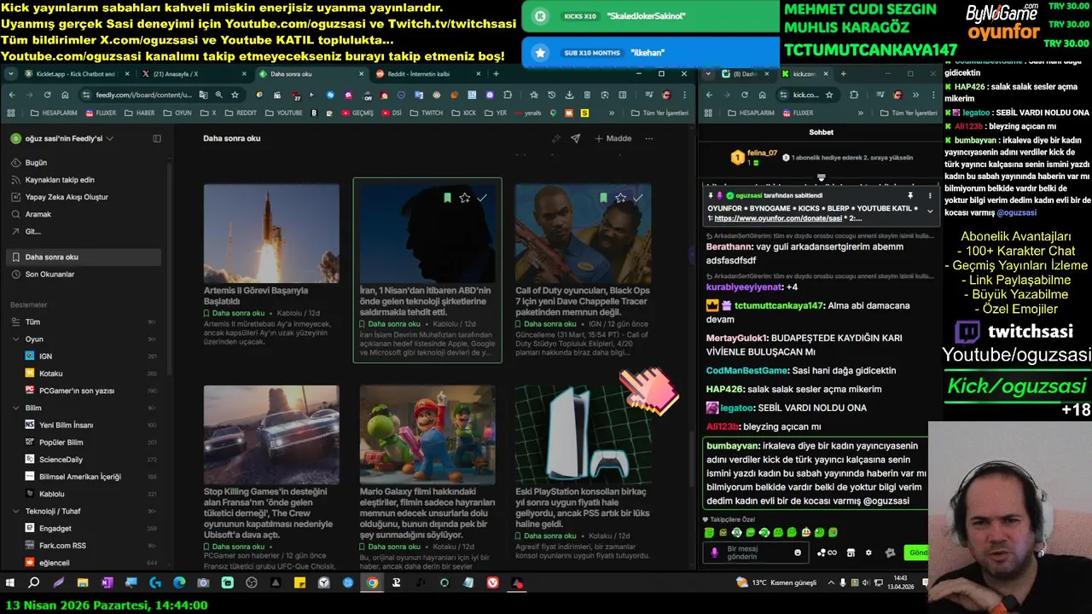Open Artemis II Görevi Başarıyla Başlatıldı headline
Viewport: 1092px width, 614px height.
[256, 296]
